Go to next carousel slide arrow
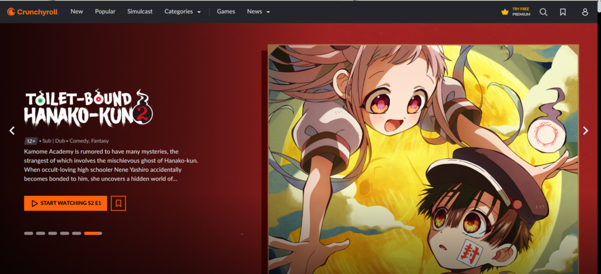 click(585, 131)
